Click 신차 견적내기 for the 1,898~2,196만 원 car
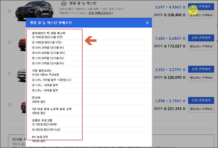This screenshot has height=148, width=218. [x=201, y=100]
